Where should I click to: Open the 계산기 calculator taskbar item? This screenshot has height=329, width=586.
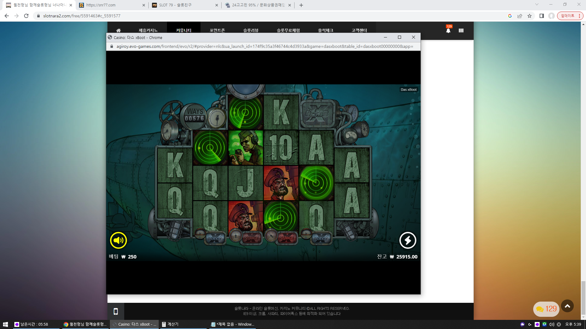pyautogui.click(x=183, y=324)
